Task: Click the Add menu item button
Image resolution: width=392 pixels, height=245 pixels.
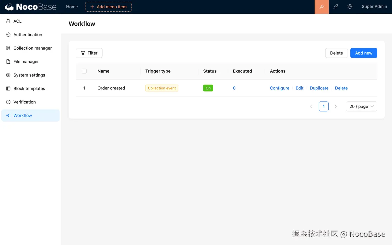Action: coord(108,7)
